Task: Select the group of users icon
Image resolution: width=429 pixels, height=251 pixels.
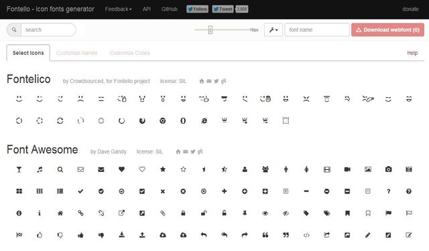Action: (265, 169)
